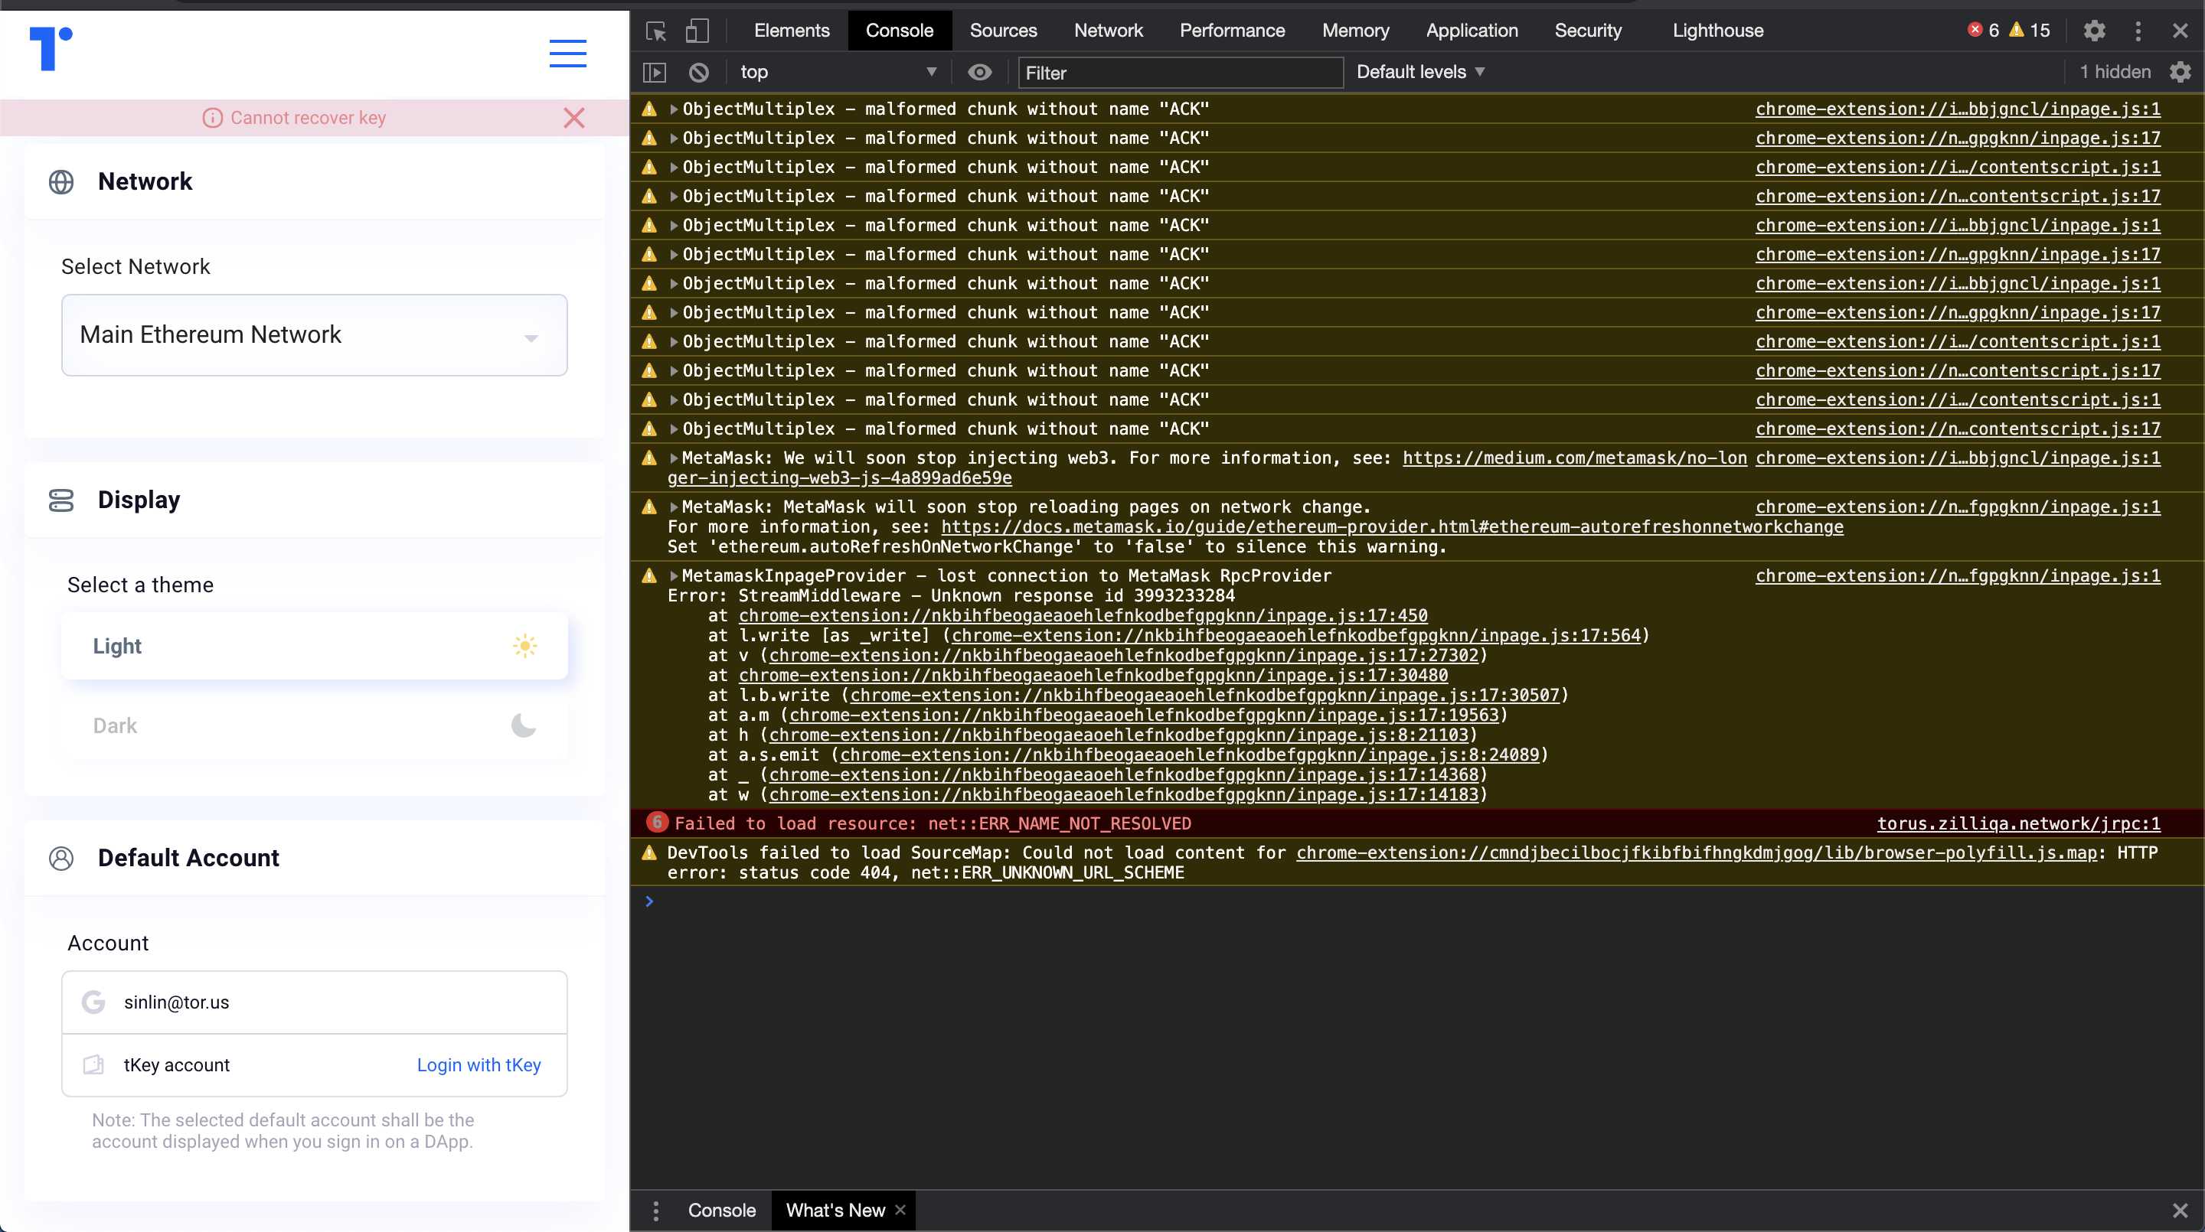Image resolution: width=2205 pixels, height=1232 pixels.
Task: Clear the console with the ban icon
Action: coord(698,73)
